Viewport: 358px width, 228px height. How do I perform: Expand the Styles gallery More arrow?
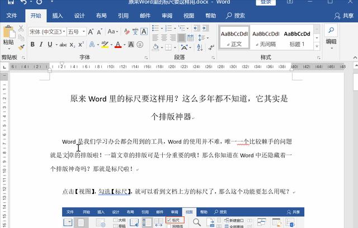tap(317, 46)
